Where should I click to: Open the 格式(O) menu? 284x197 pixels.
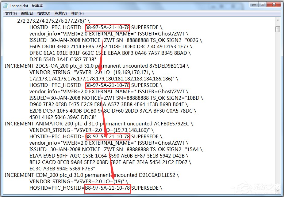(44, 13)
